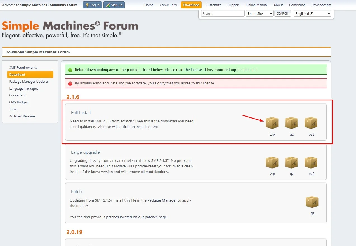This screenshot has height=246, width=356.
Task: Open the Customize menu item
Action: [x=213, y=5]
